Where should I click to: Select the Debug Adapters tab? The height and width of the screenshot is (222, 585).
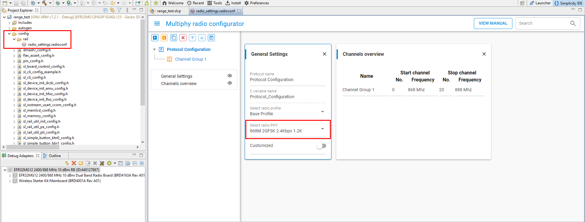20,156
